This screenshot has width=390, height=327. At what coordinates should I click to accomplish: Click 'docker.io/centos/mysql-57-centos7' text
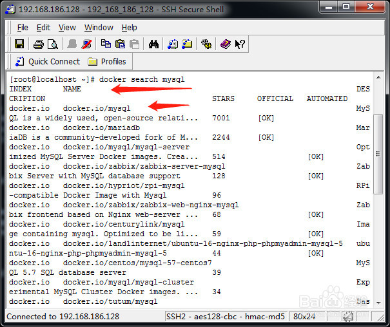[137, 263]
